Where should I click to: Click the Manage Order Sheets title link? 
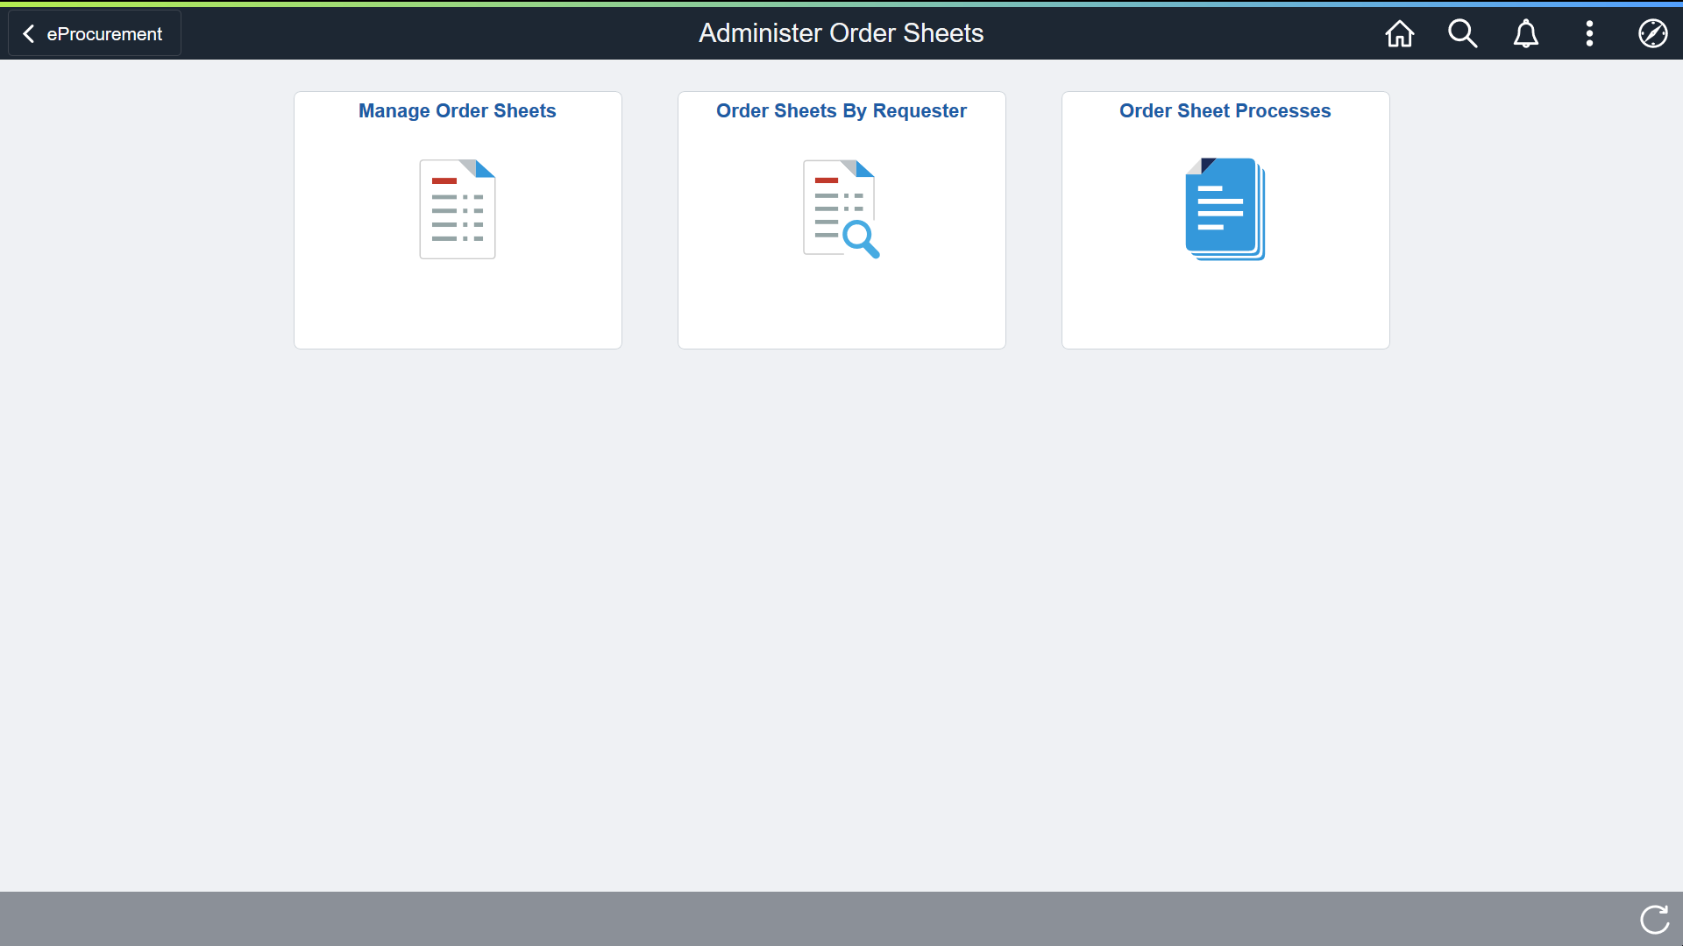tap(457, 111)
